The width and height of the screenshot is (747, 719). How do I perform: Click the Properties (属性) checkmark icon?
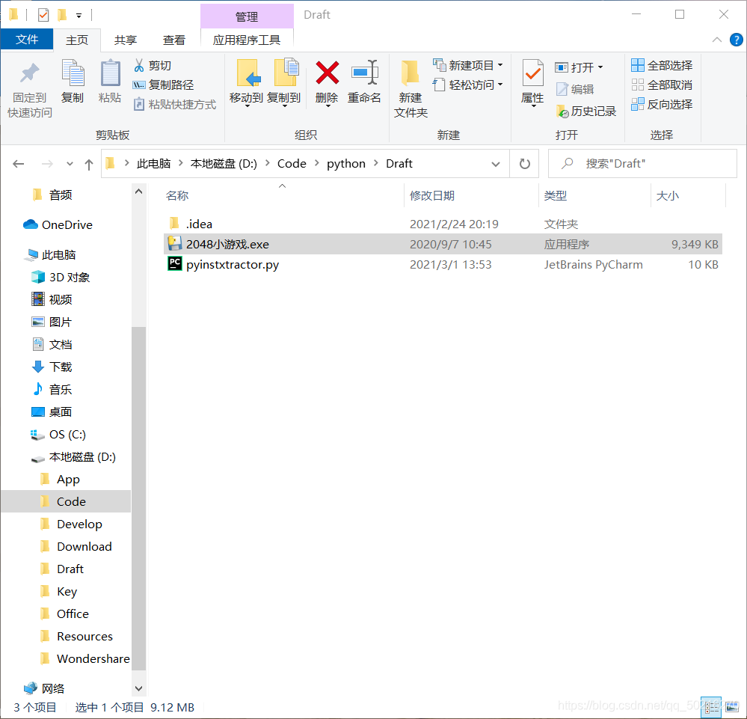[532, 73]
